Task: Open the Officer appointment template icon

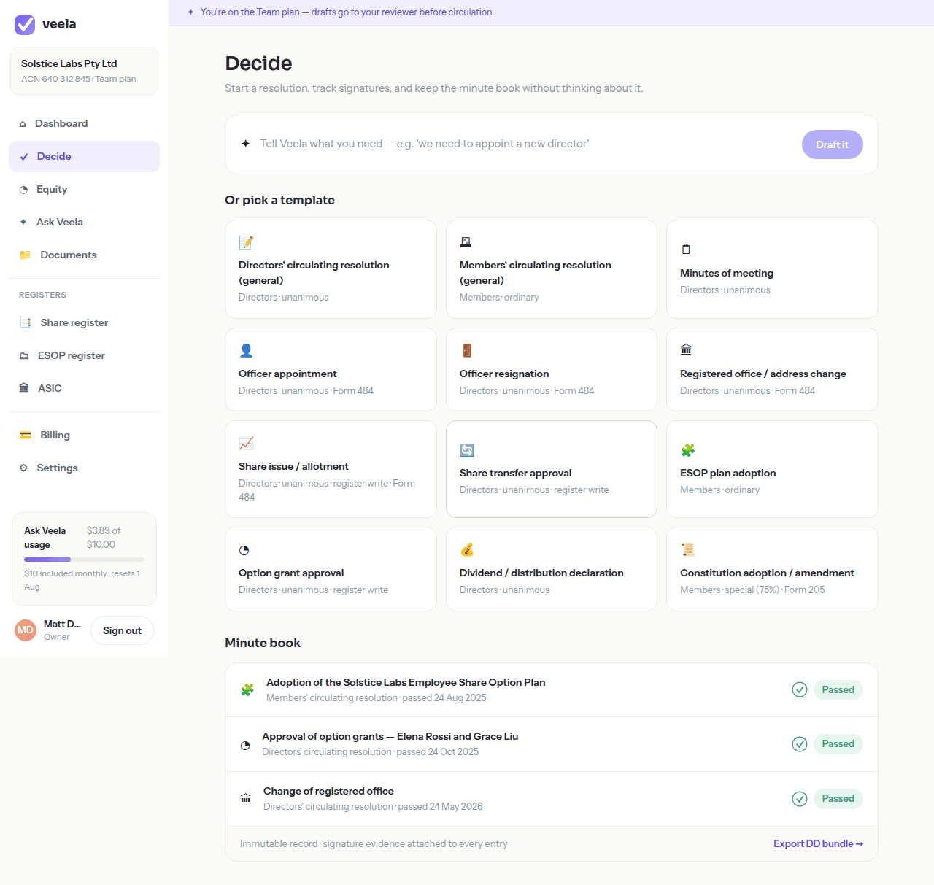Action: coord(247,350)
